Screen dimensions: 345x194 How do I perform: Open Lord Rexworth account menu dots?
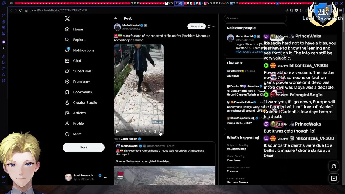(105, 177)
